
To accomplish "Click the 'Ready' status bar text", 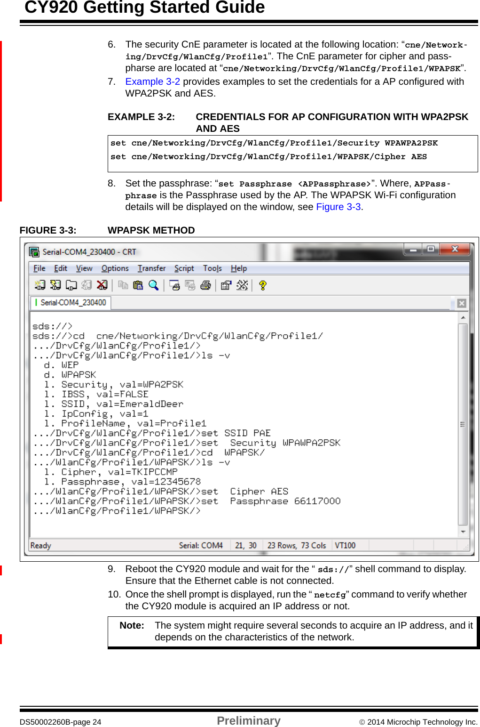I will click(40, 545).
